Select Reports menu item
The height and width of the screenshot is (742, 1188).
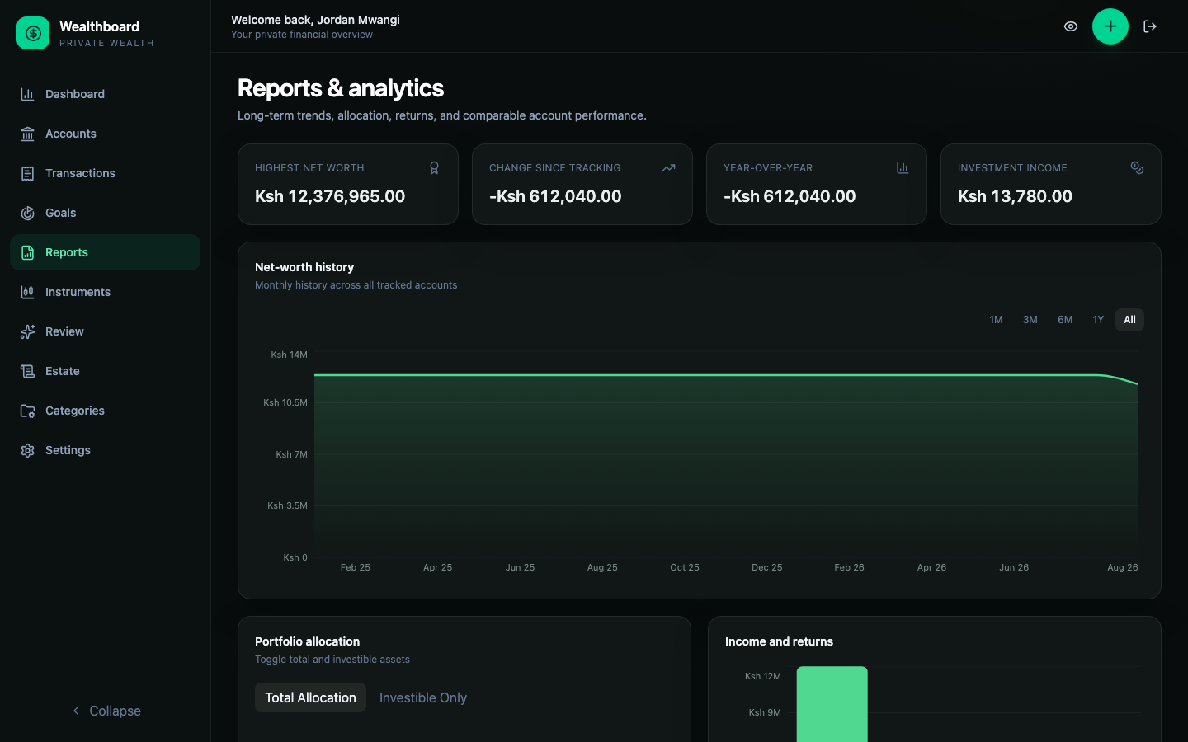[x=105, y=252]
